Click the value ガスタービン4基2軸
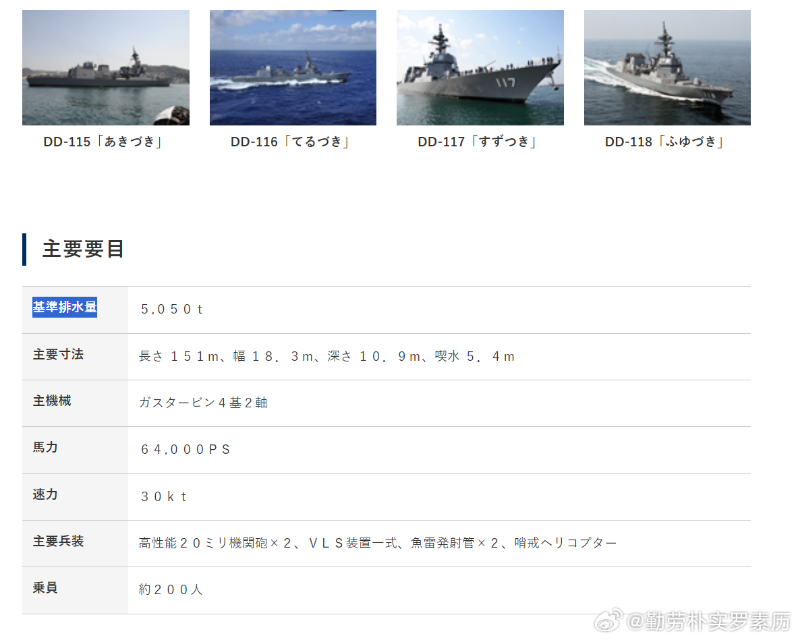 pyautogui.click(x=203, y=403)
